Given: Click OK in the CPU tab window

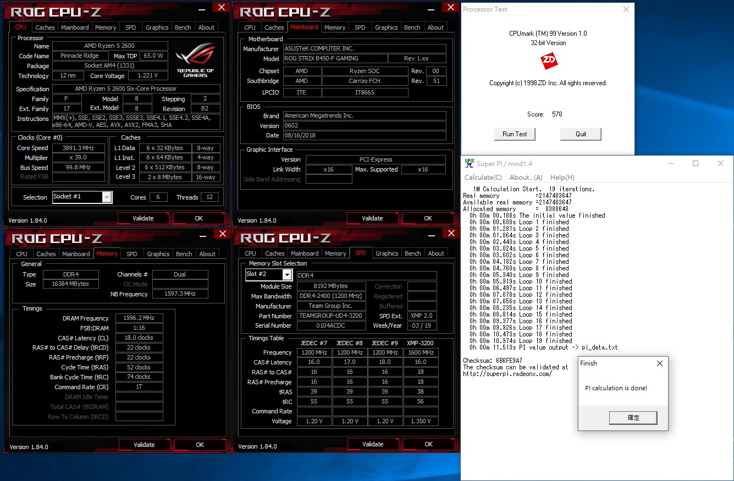Looking at the screenshot, I should coord(199,218).
